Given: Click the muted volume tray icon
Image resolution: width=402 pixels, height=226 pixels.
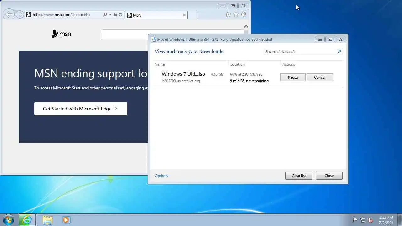Looking at the screenshot, I should point(370,220).
